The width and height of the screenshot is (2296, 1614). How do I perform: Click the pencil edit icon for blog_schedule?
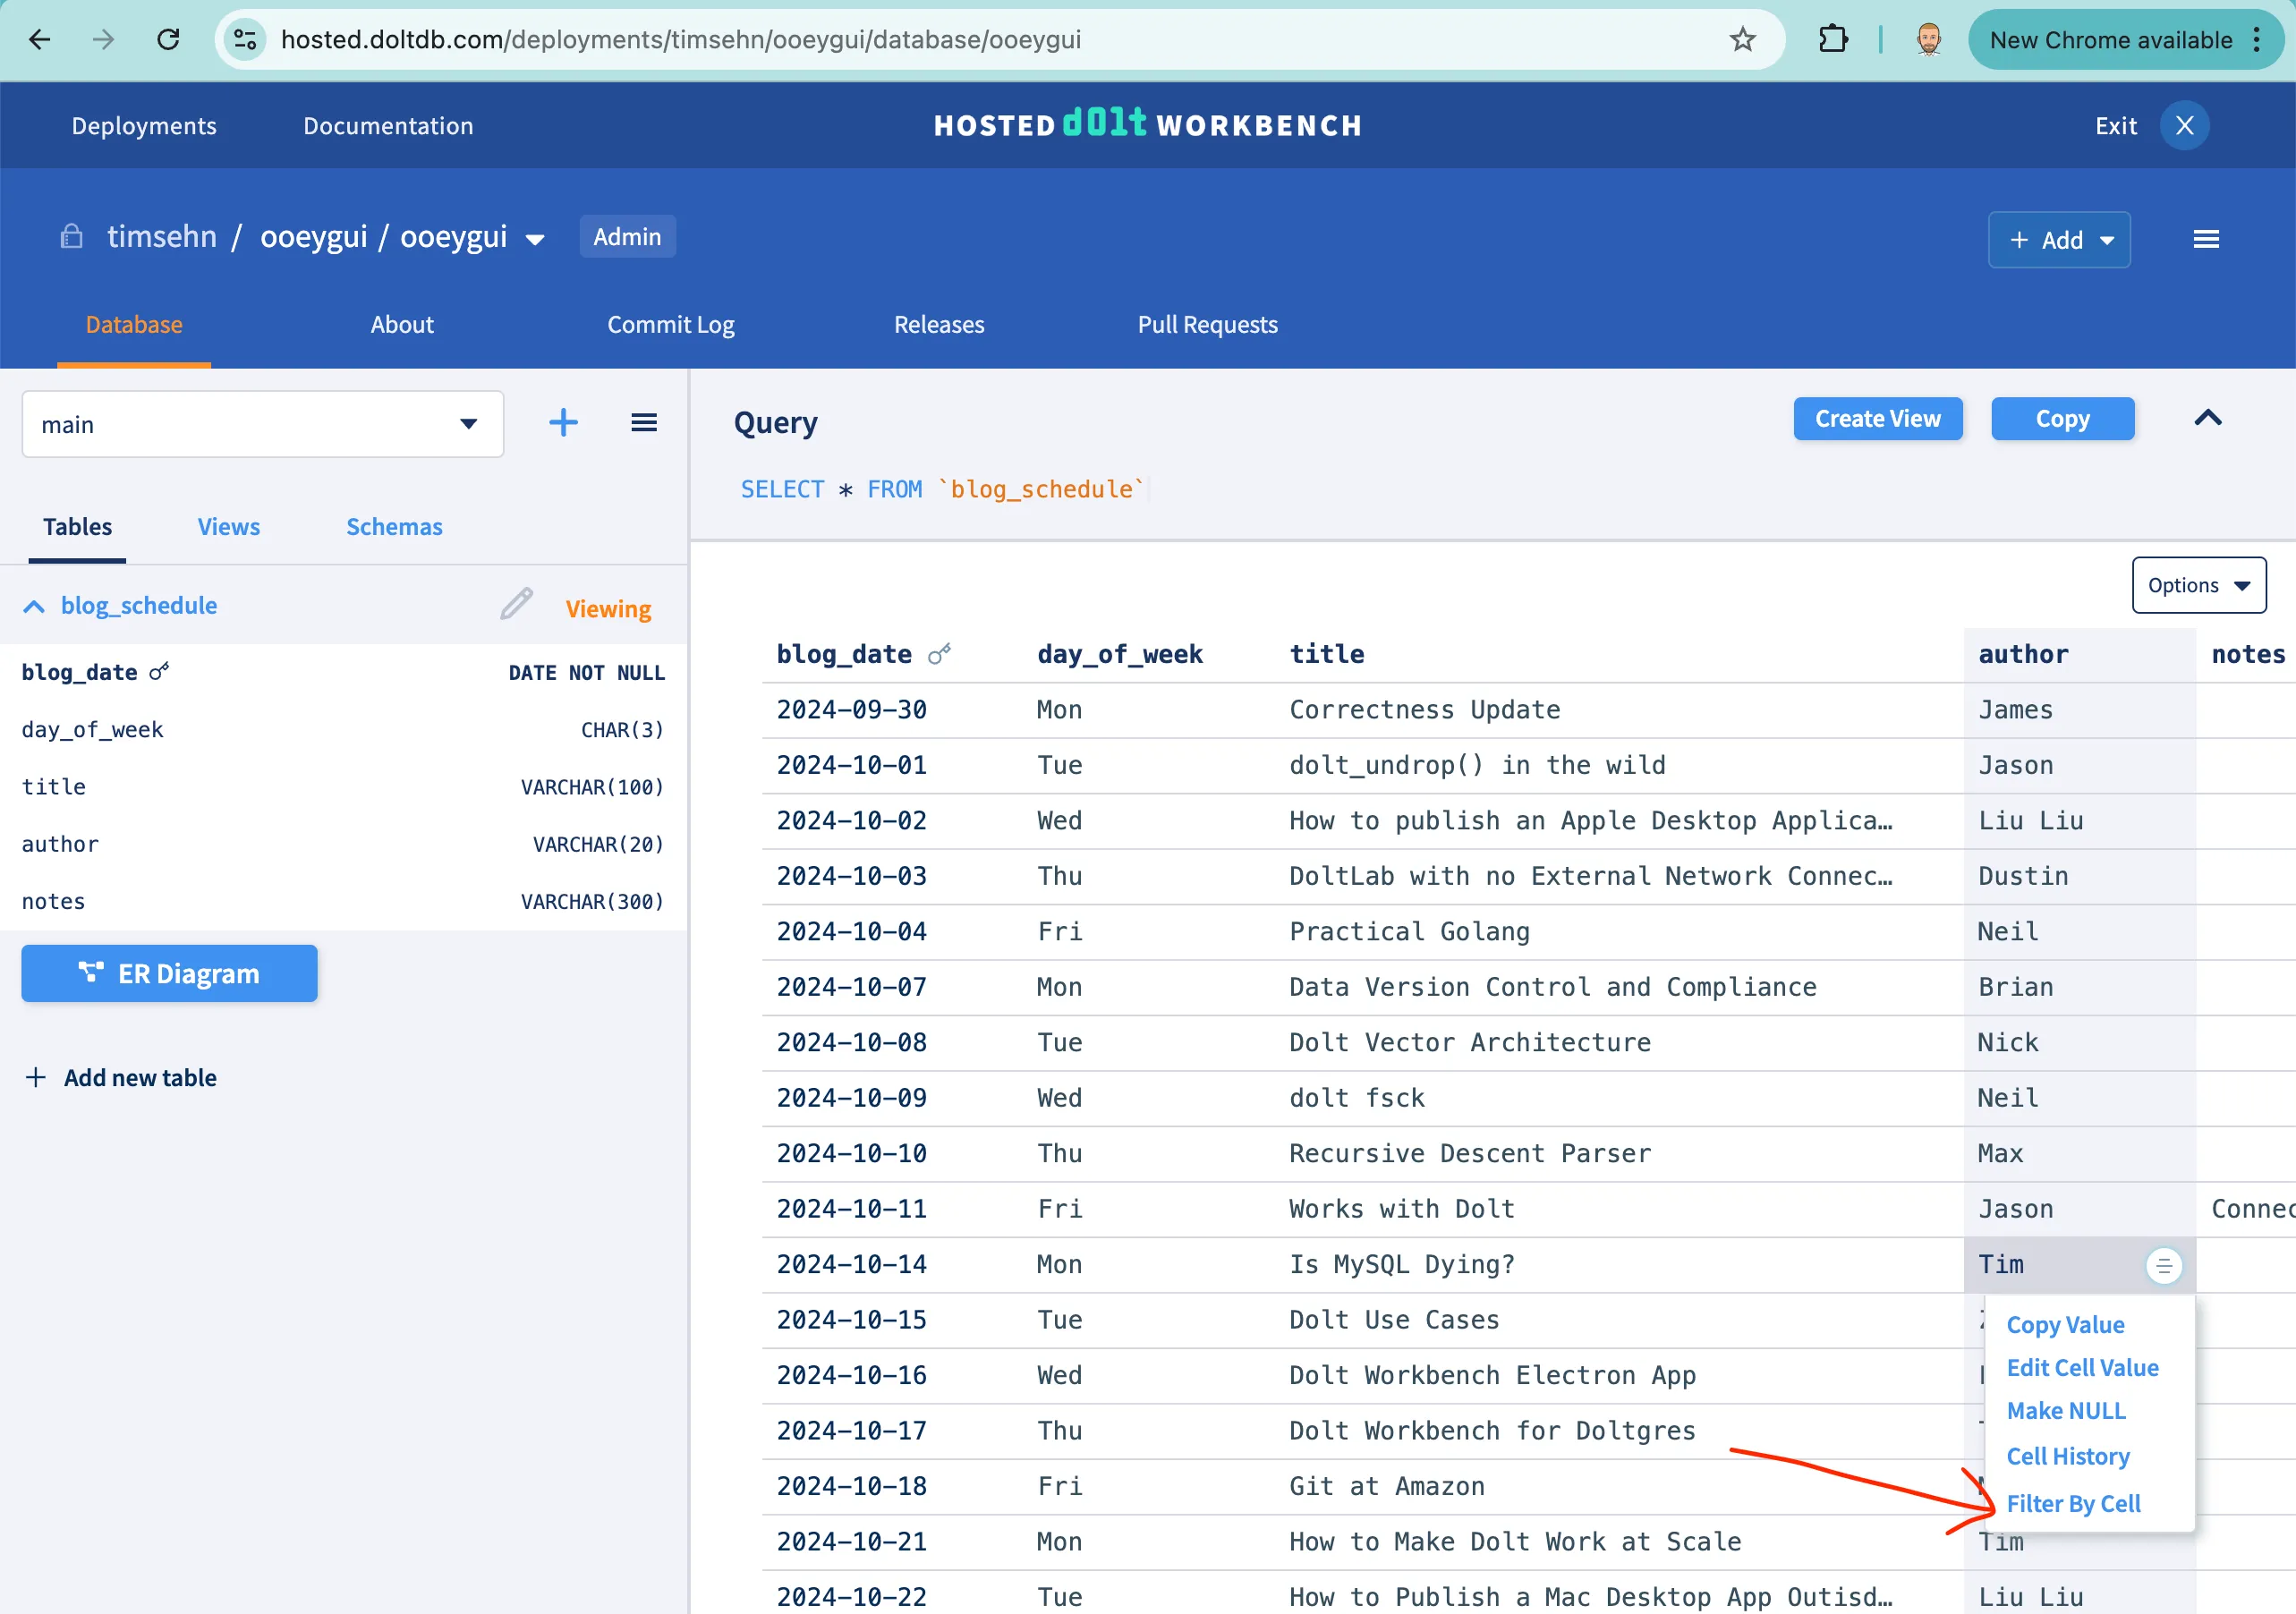516,605
